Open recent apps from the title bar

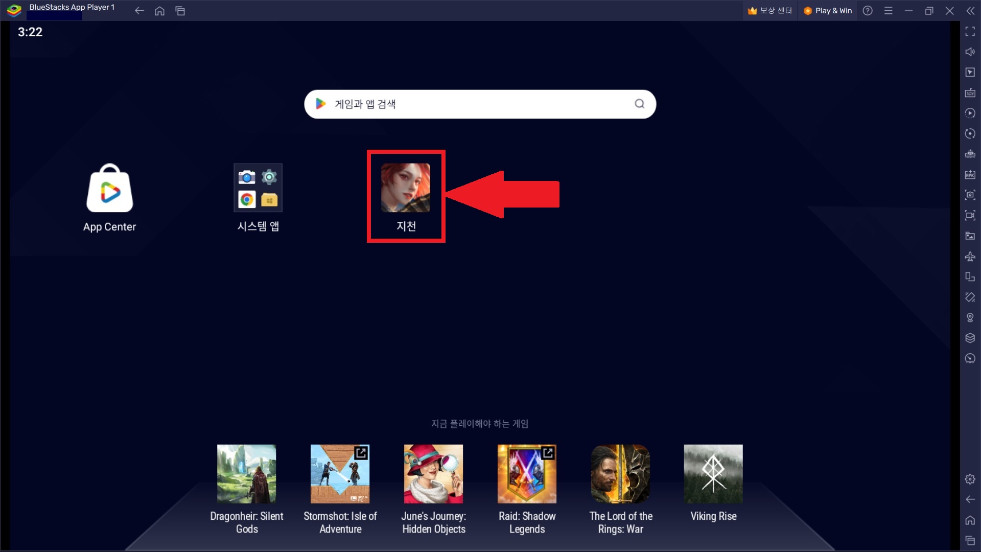click(x=180, y=11)
